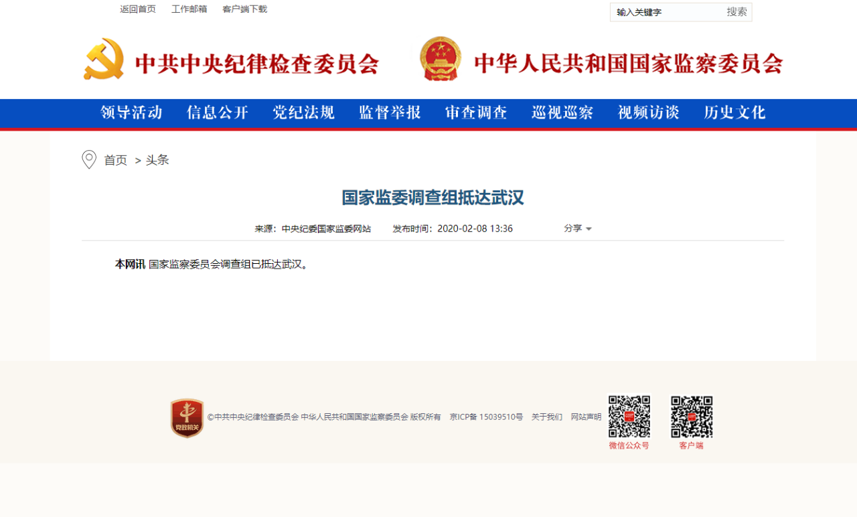Focus the 输入关键字 search input field
Viewport: 857px width, 517px height.
point(666,12)
